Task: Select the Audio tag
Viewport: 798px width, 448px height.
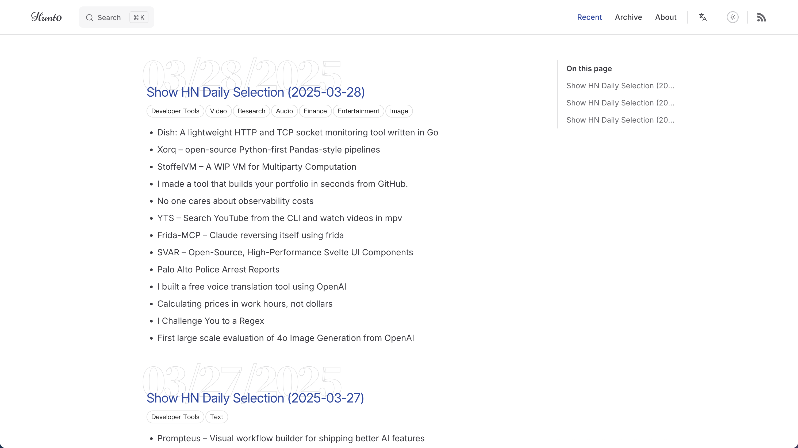Action: 284,111
